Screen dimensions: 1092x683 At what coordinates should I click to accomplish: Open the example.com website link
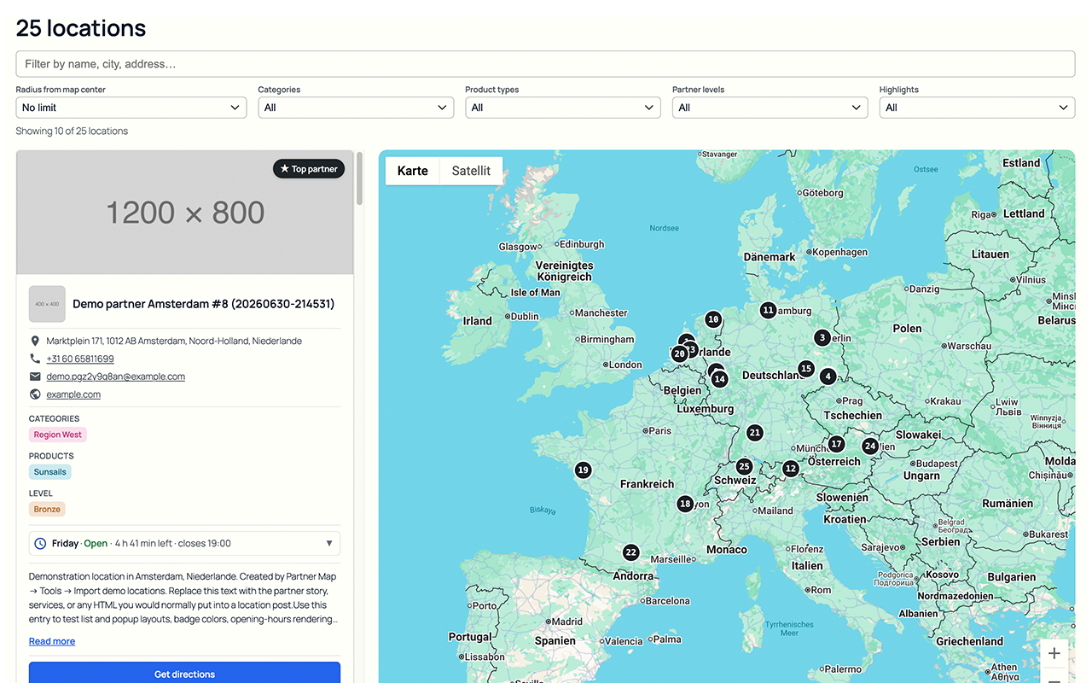(73, 394)
